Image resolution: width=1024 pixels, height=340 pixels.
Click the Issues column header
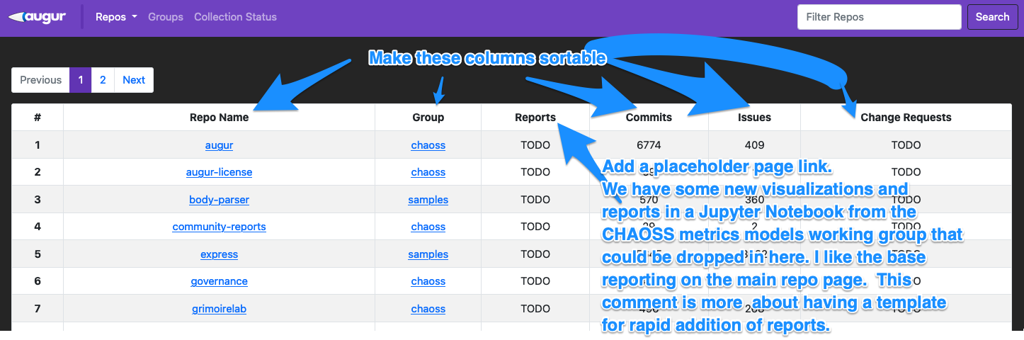(754, 118)
